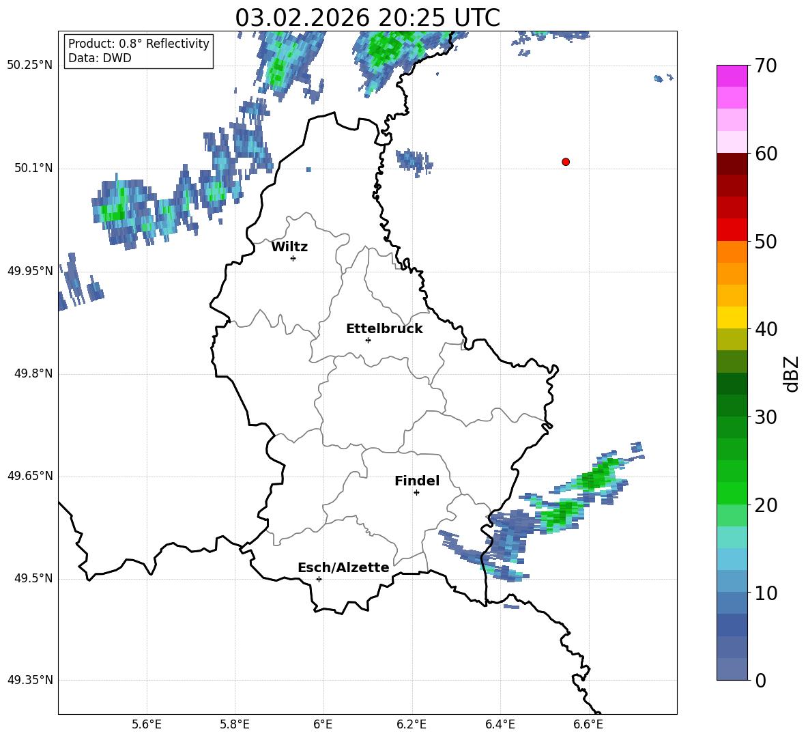Click the Wiltz cross marker
The width and height of the screenshot is (808, 738).
coord(293,258)
